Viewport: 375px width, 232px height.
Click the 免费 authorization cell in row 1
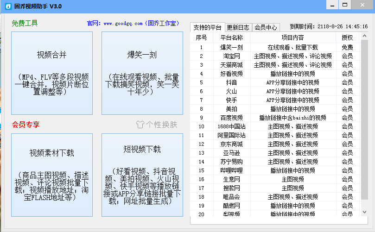347,47
